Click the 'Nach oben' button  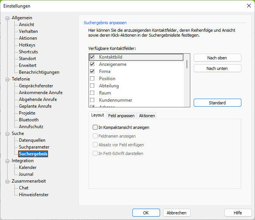(217, 57)
